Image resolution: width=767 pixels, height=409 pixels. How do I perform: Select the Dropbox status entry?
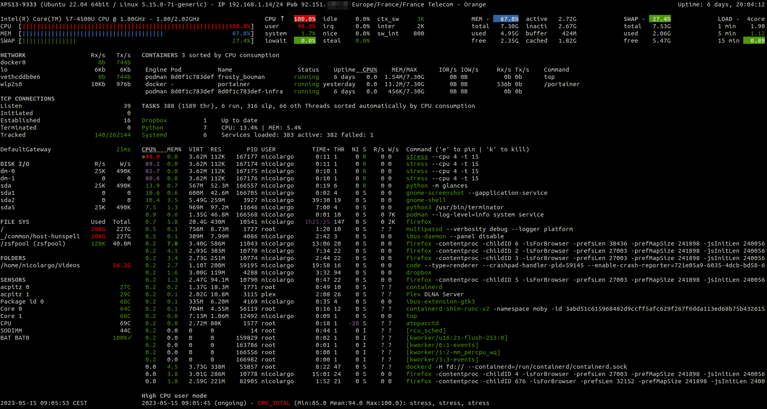coord(154,120)
